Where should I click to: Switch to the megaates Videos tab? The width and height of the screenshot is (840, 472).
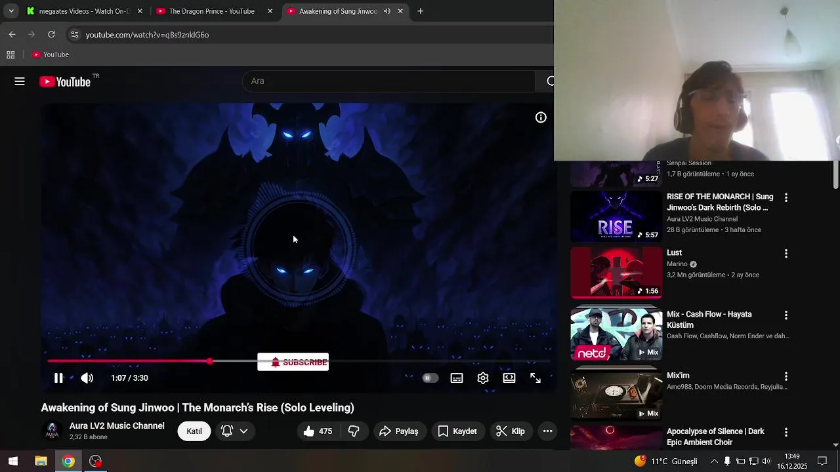click(x=84, y=11)
